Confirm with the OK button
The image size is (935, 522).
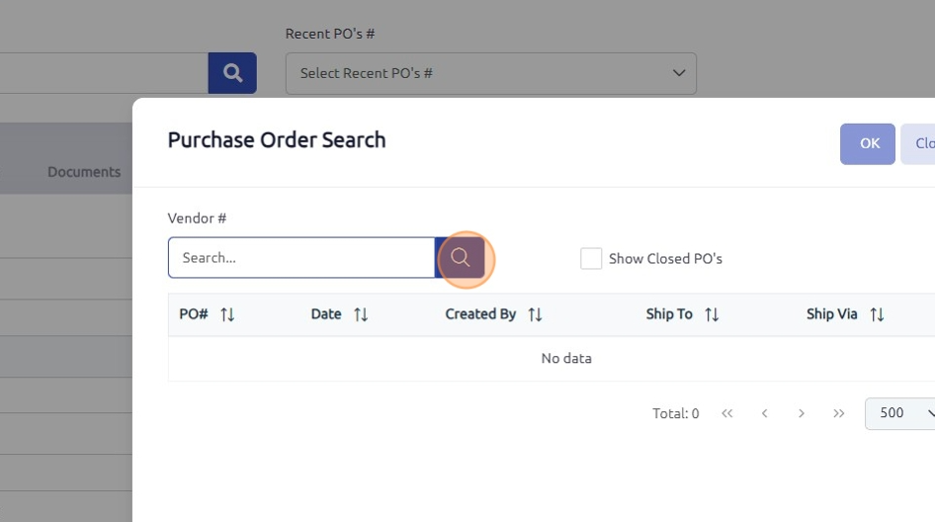pyautogui.click(x=868, y=143)
